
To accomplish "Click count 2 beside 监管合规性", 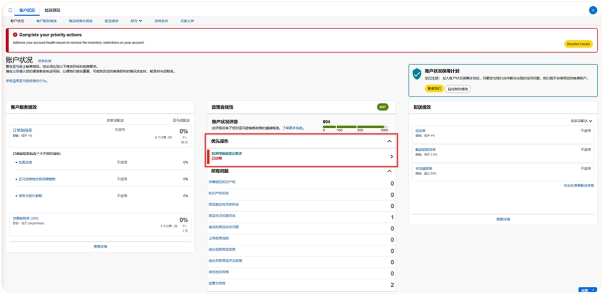I will coord(392,285).
